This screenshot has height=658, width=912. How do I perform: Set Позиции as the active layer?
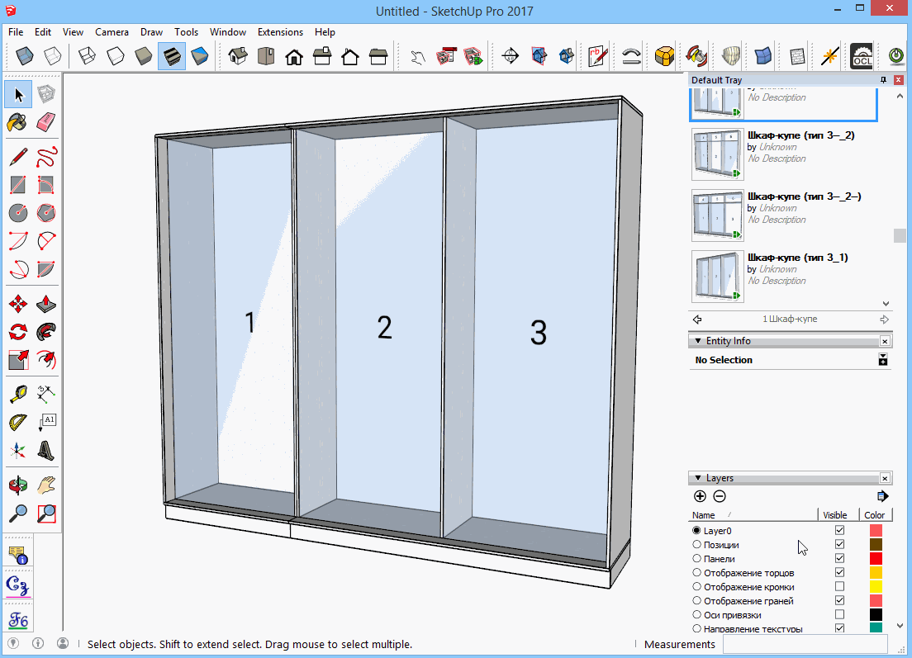point(696,545)
